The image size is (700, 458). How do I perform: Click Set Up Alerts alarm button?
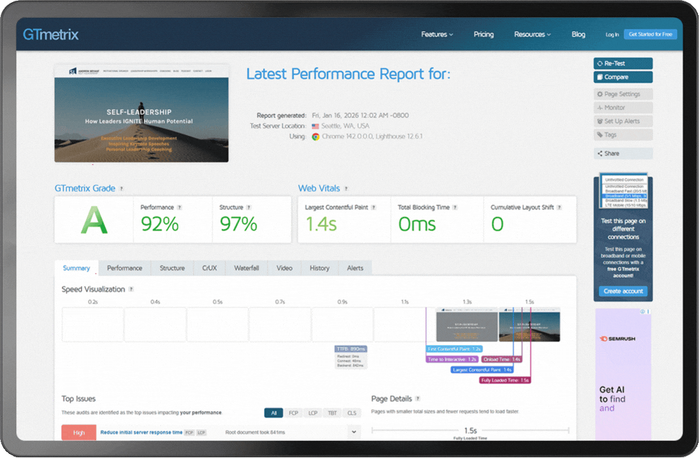coord(623,121)
